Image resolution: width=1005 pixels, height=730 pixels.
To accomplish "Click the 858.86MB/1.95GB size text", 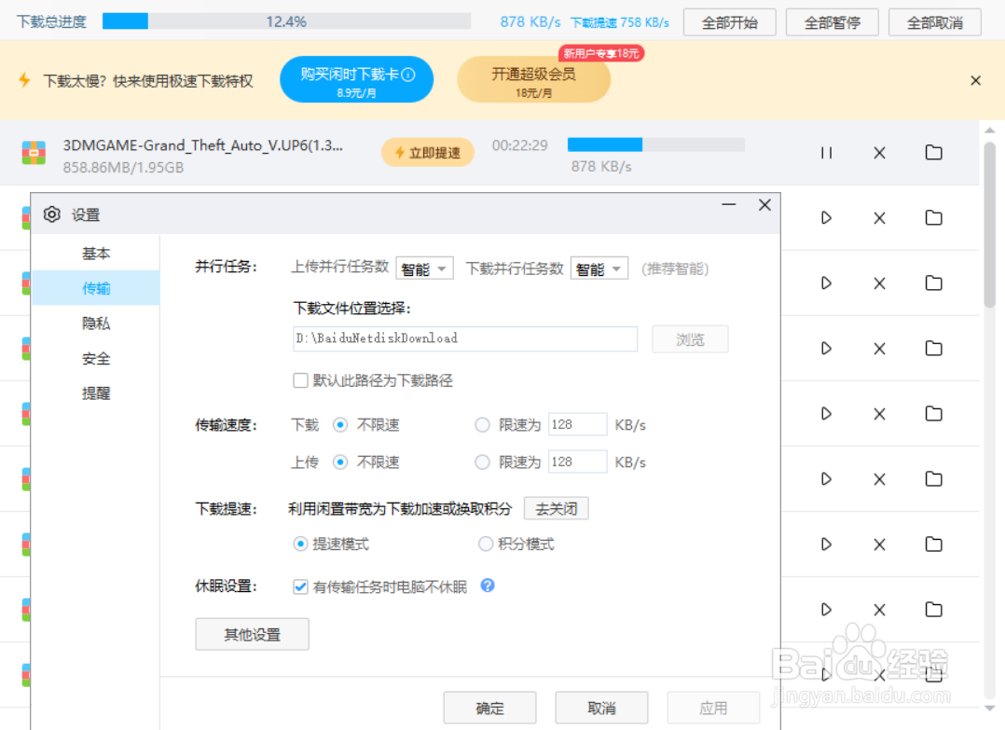I will point(123,168).
